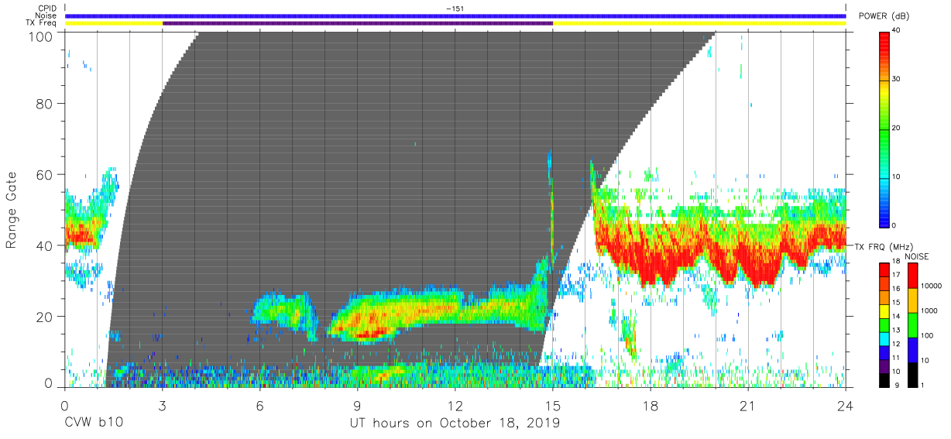Viewport: 951px width, 439px height.
Task: Click the '1000' label in NOISE legend
Action: tap(930, 311)
